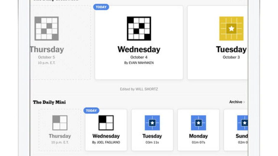Click the Tuesday October 3 crossword title
Screen dimensions: 278x156
pyautogui.click(x=231, y=49)
